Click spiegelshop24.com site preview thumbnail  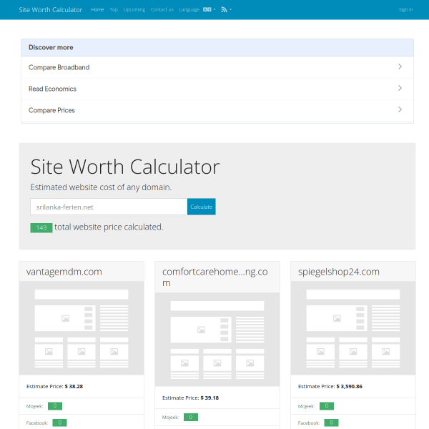pos(353,328)
